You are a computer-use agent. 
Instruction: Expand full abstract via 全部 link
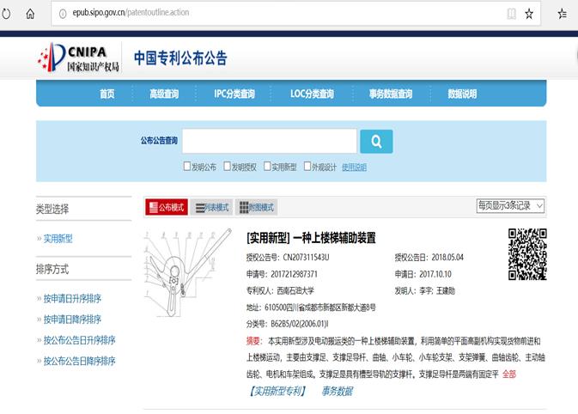tap(508, 374)
